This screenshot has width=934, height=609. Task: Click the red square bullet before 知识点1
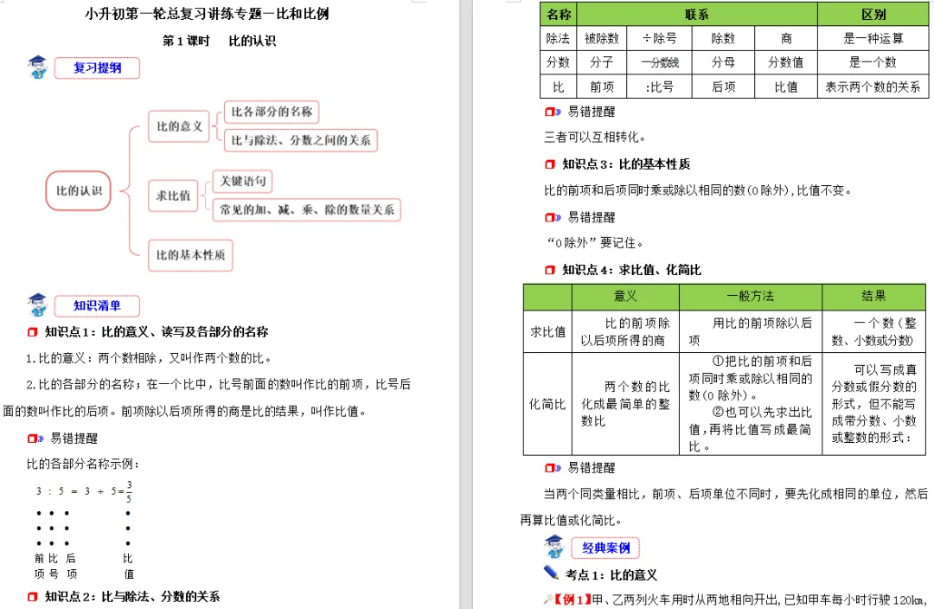32,332
